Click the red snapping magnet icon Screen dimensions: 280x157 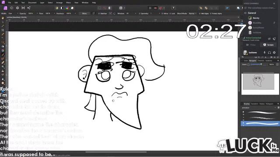pos(161,8)
